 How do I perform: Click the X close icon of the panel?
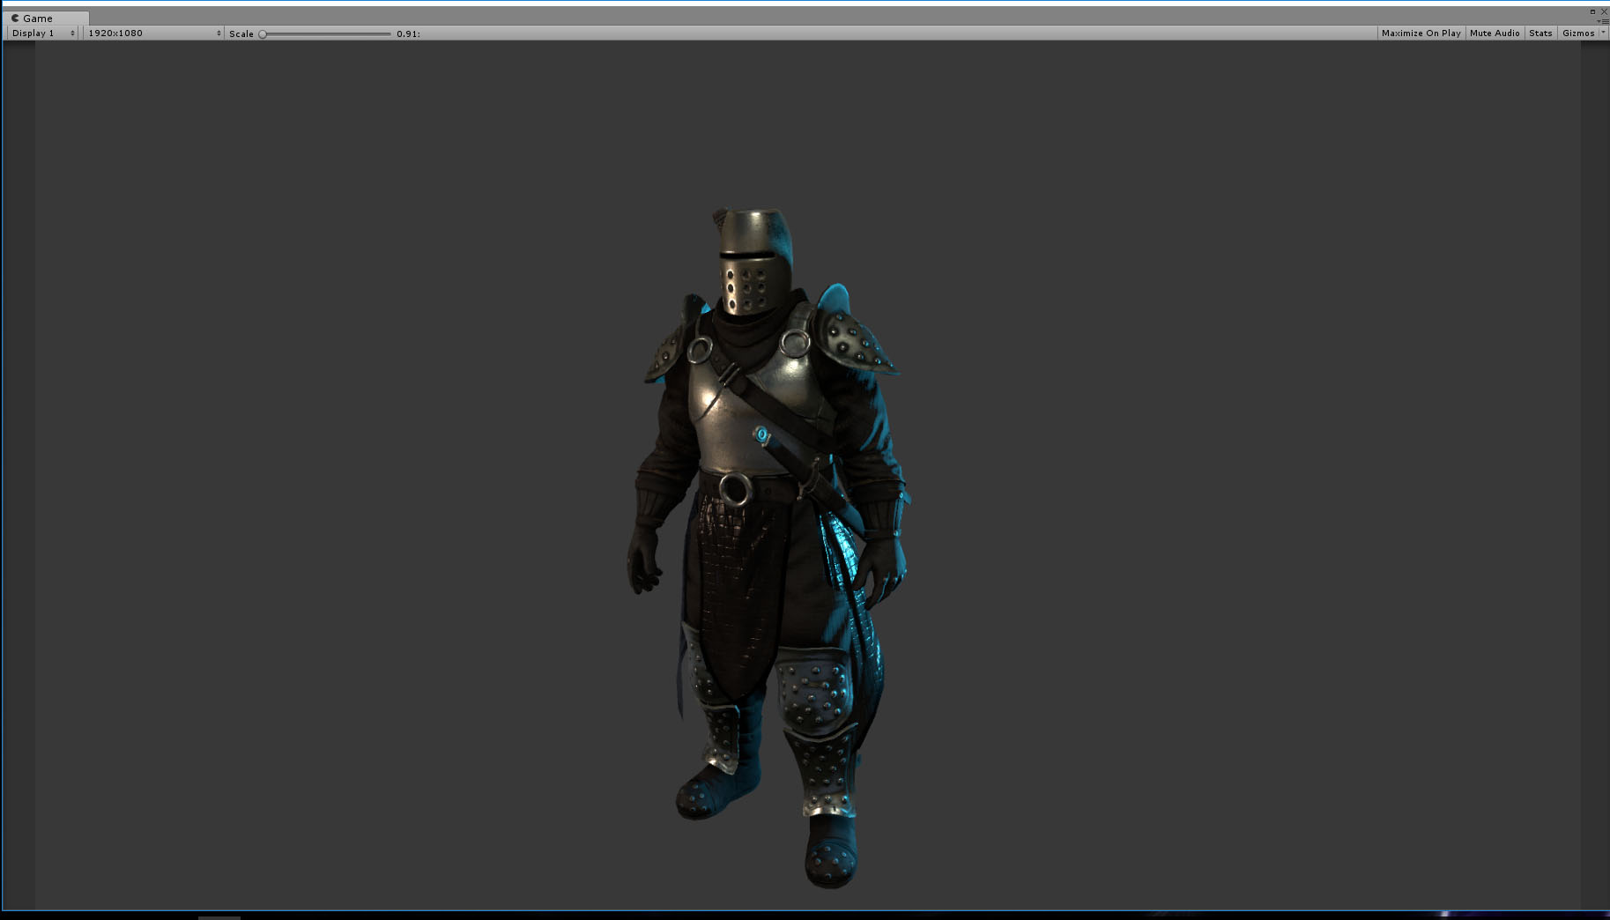click(1604, 11)
